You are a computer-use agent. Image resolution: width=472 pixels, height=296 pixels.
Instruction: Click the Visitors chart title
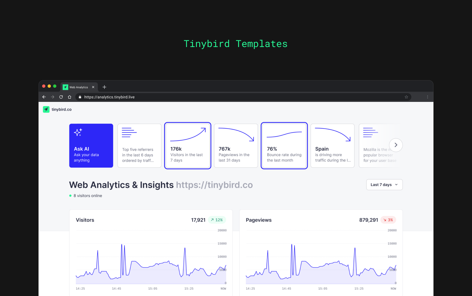pos(85,220)
